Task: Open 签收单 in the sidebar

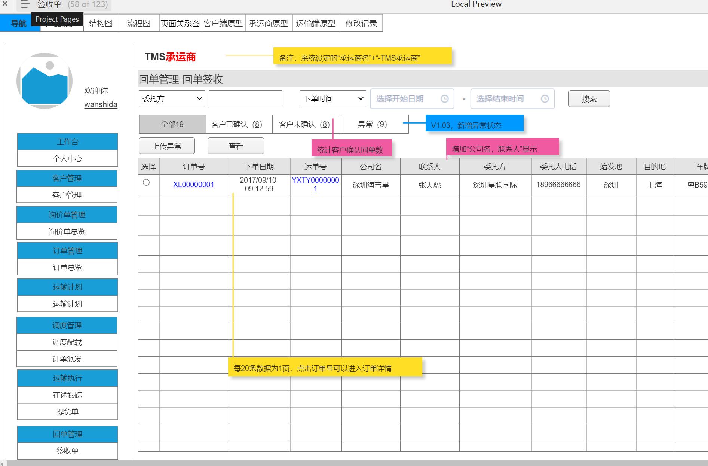Action: pos(68,451)
